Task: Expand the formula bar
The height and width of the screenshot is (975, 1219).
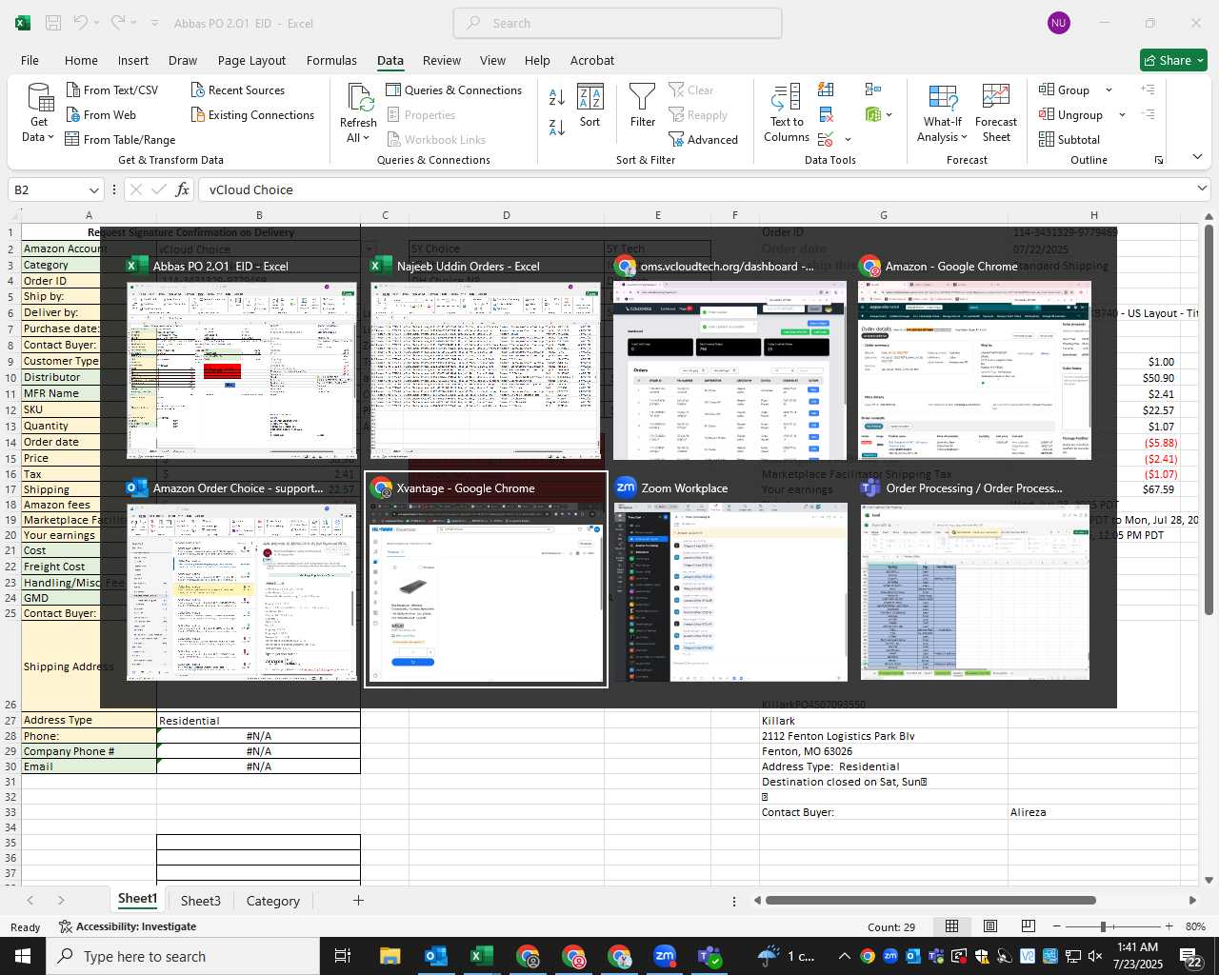Action: point(1202,189)
